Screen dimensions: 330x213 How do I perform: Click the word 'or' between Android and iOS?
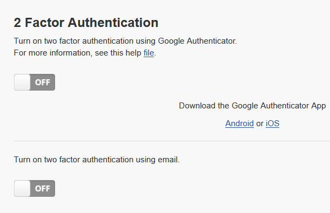(260, 123)
